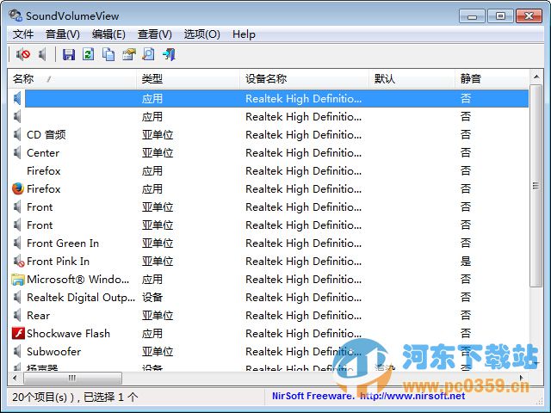
Task: Open the 文件 menu
Action: 23,34
